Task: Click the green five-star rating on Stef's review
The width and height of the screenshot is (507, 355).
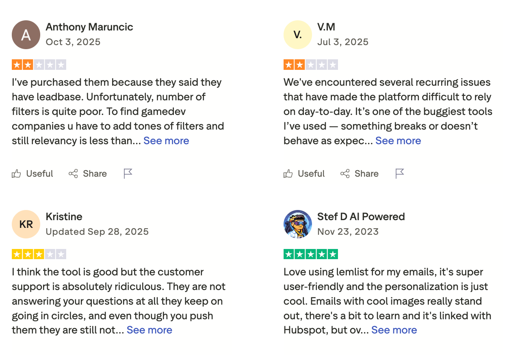Action: (311, 254)
